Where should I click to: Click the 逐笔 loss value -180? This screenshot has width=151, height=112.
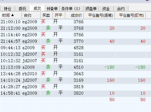(109, 67)
